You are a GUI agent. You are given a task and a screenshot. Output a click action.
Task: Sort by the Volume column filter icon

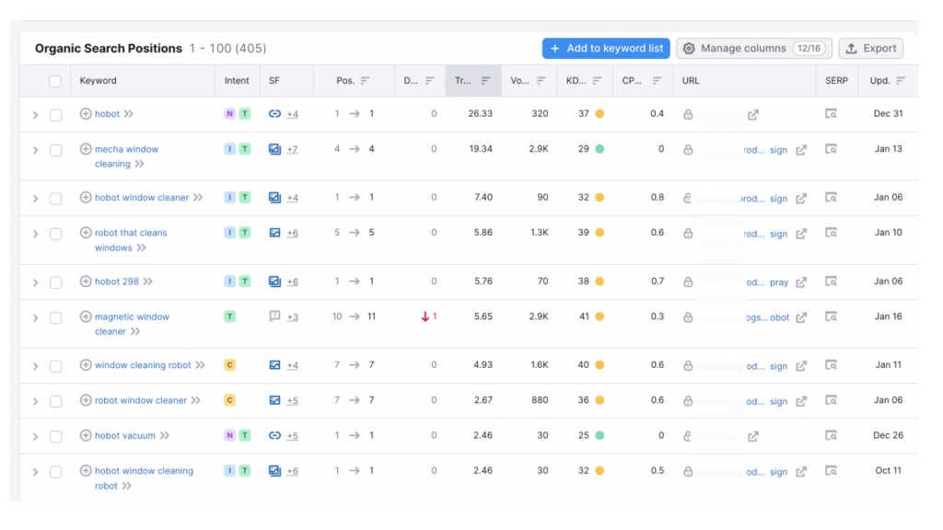point(541,81)
